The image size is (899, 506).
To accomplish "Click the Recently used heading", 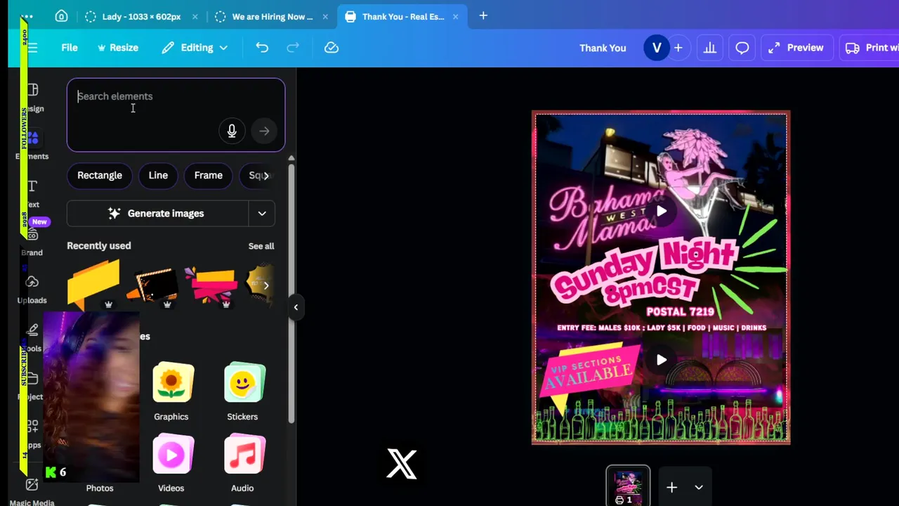I will pyautogui.click(x=99, y=246).
